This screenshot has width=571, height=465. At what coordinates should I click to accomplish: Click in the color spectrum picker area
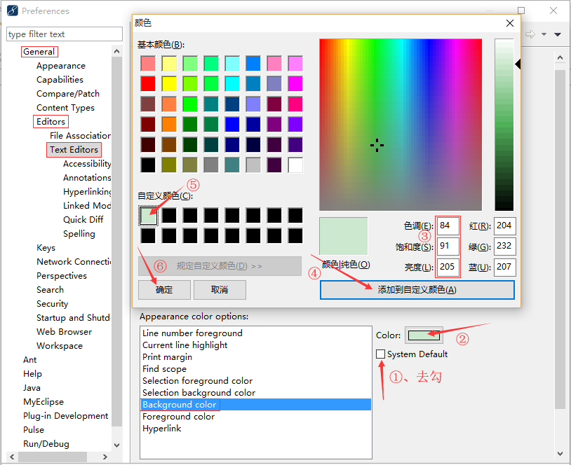pyautogui.click(x=401, y=125)
